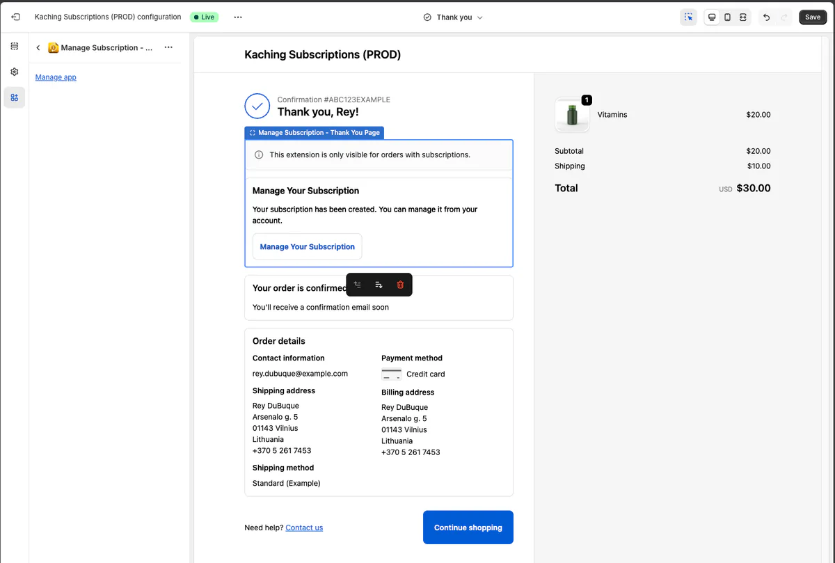Click the Vitamins product name
The width and height of the screenshot is (835, 563).
pos(612,115)
